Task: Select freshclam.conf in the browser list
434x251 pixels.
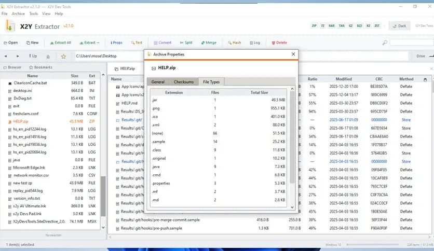Action: 51,114
